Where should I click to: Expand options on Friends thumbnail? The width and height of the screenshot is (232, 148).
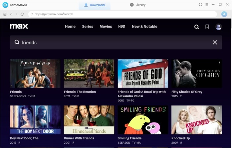click(58, 62)
